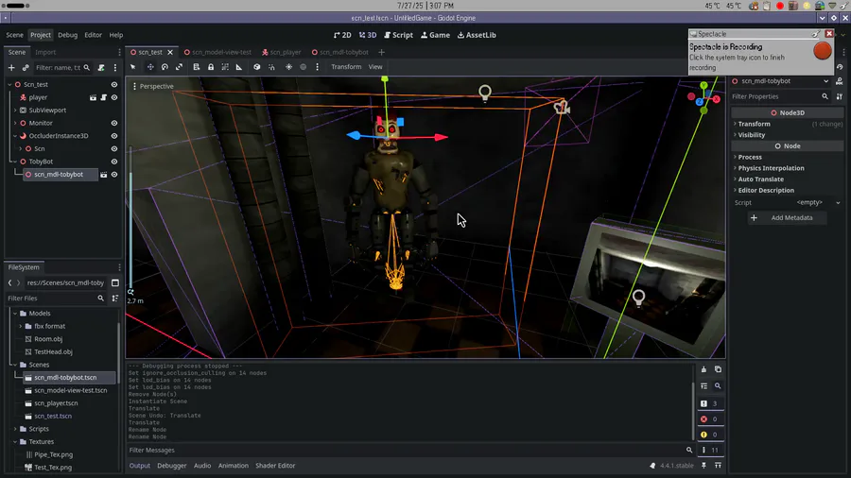Activate the Scale Mode tool

coord(179,67)
